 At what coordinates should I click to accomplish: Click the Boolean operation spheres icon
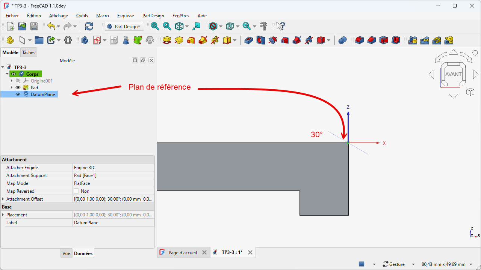342,40
